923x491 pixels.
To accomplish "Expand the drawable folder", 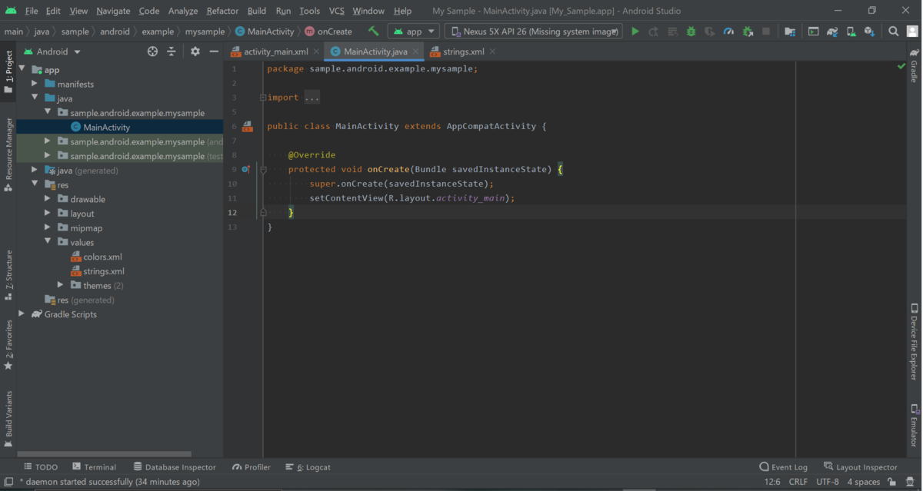I will (x=48, y=199).
